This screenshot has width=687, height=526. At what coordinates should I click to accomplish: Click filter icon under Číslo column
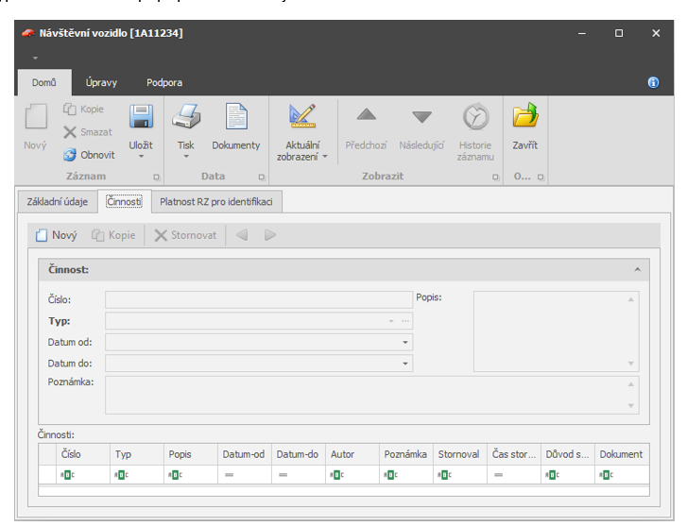pos(67,475)
